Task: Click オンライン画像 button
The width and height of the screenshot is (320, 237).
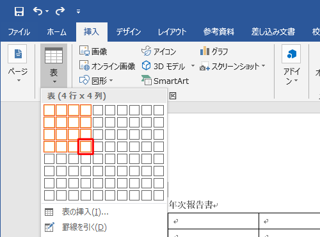Action: tap(107, 66)
